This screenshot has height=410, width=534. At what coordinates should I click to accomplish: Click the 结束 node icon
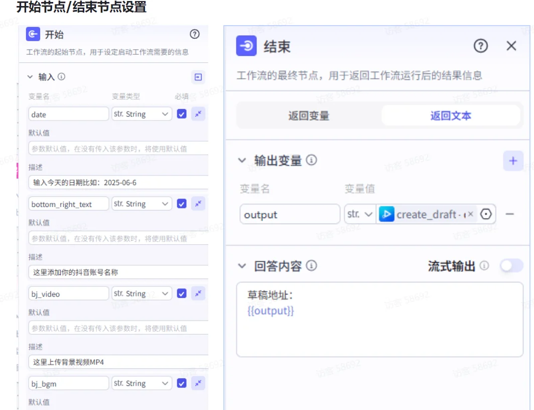246,46
